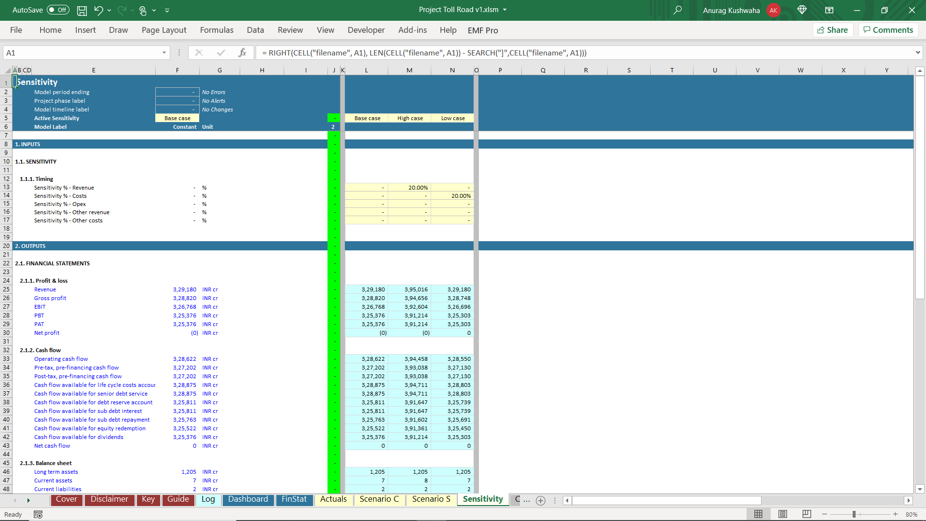
Task: Click the Share button
Action: pos(833,30)
